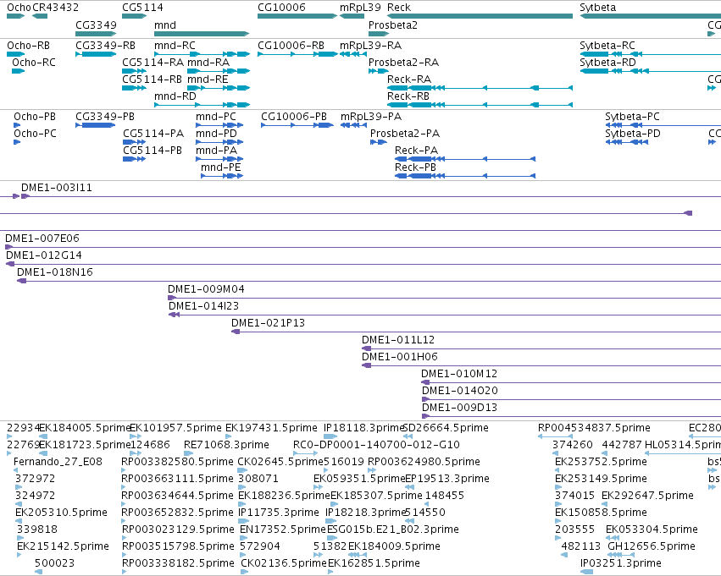The height and width of the screenshot is (576, 721).
Task: Click EST RP003382580.5prime label
Action: point(177,462)
